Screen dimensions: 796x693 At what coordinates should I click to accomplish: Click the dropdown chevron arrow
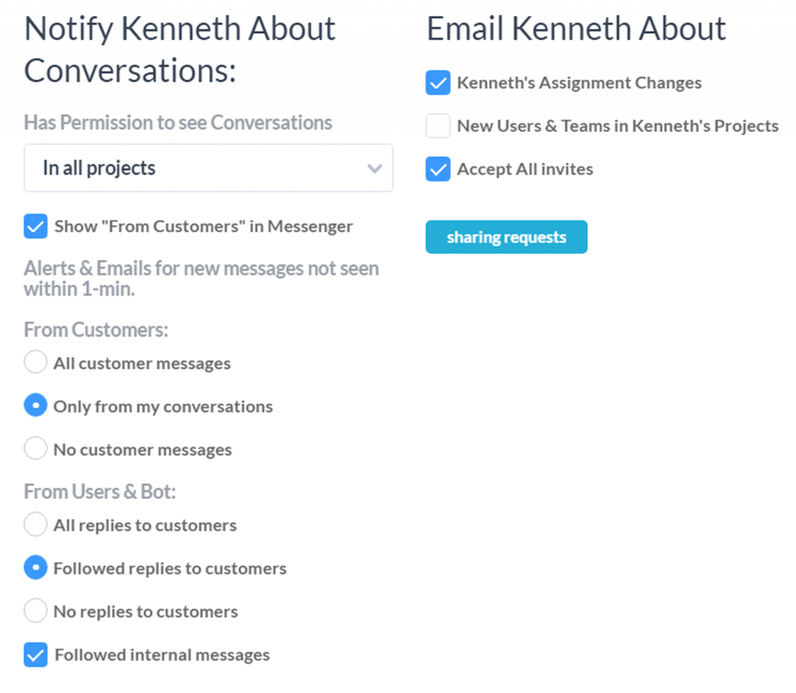(x=375, y=169)
